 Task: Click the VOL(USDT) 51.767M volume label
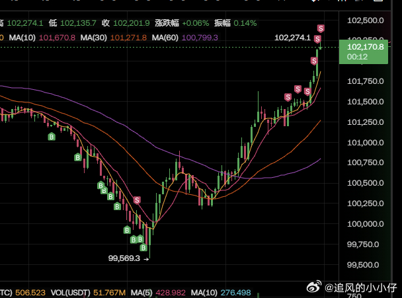tap(88, 293)
